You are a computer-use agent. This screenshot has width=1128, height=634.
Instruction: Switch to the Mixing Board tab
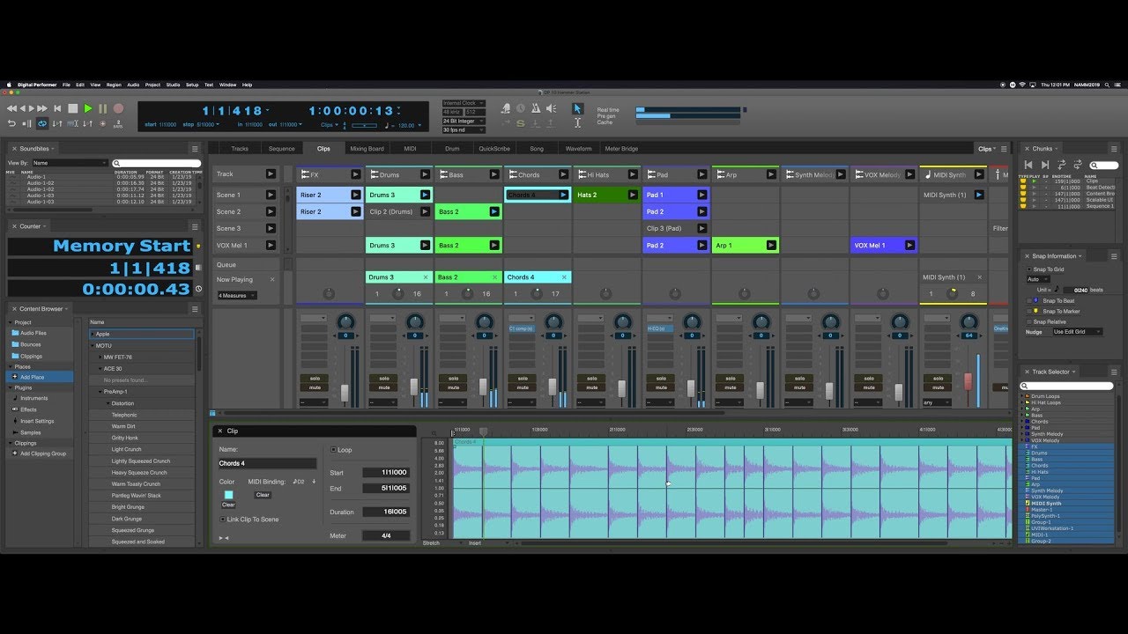click(367, 149)
